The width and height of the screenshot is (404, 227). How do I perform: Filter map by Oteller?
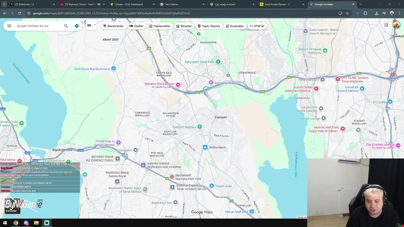click(x=136, y=26)
